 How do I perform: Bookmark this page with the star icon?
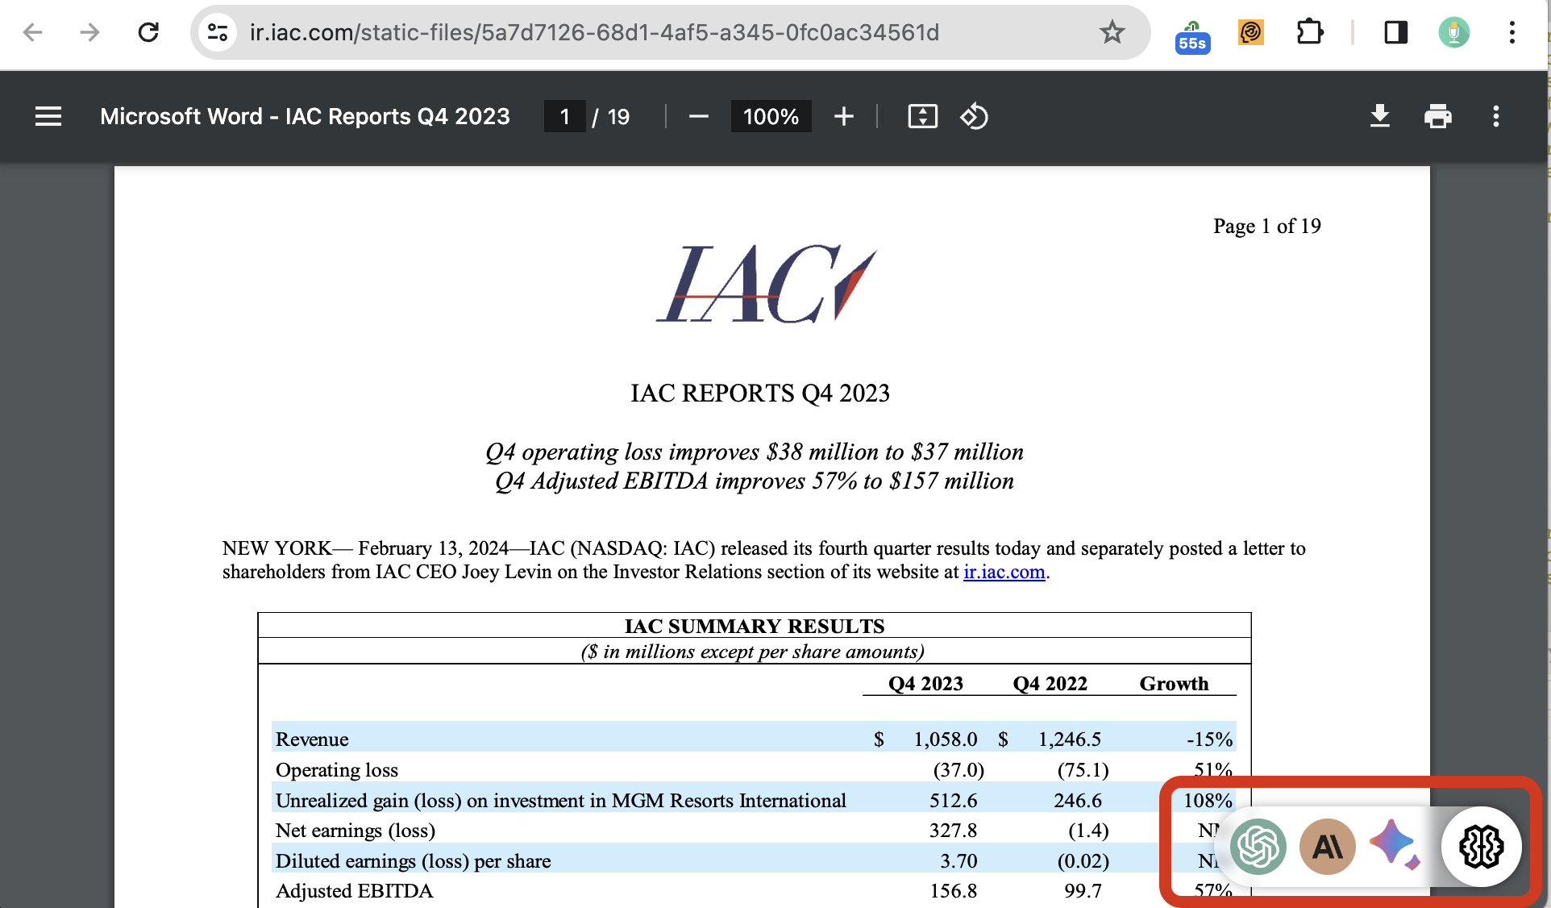point(1112,32)
